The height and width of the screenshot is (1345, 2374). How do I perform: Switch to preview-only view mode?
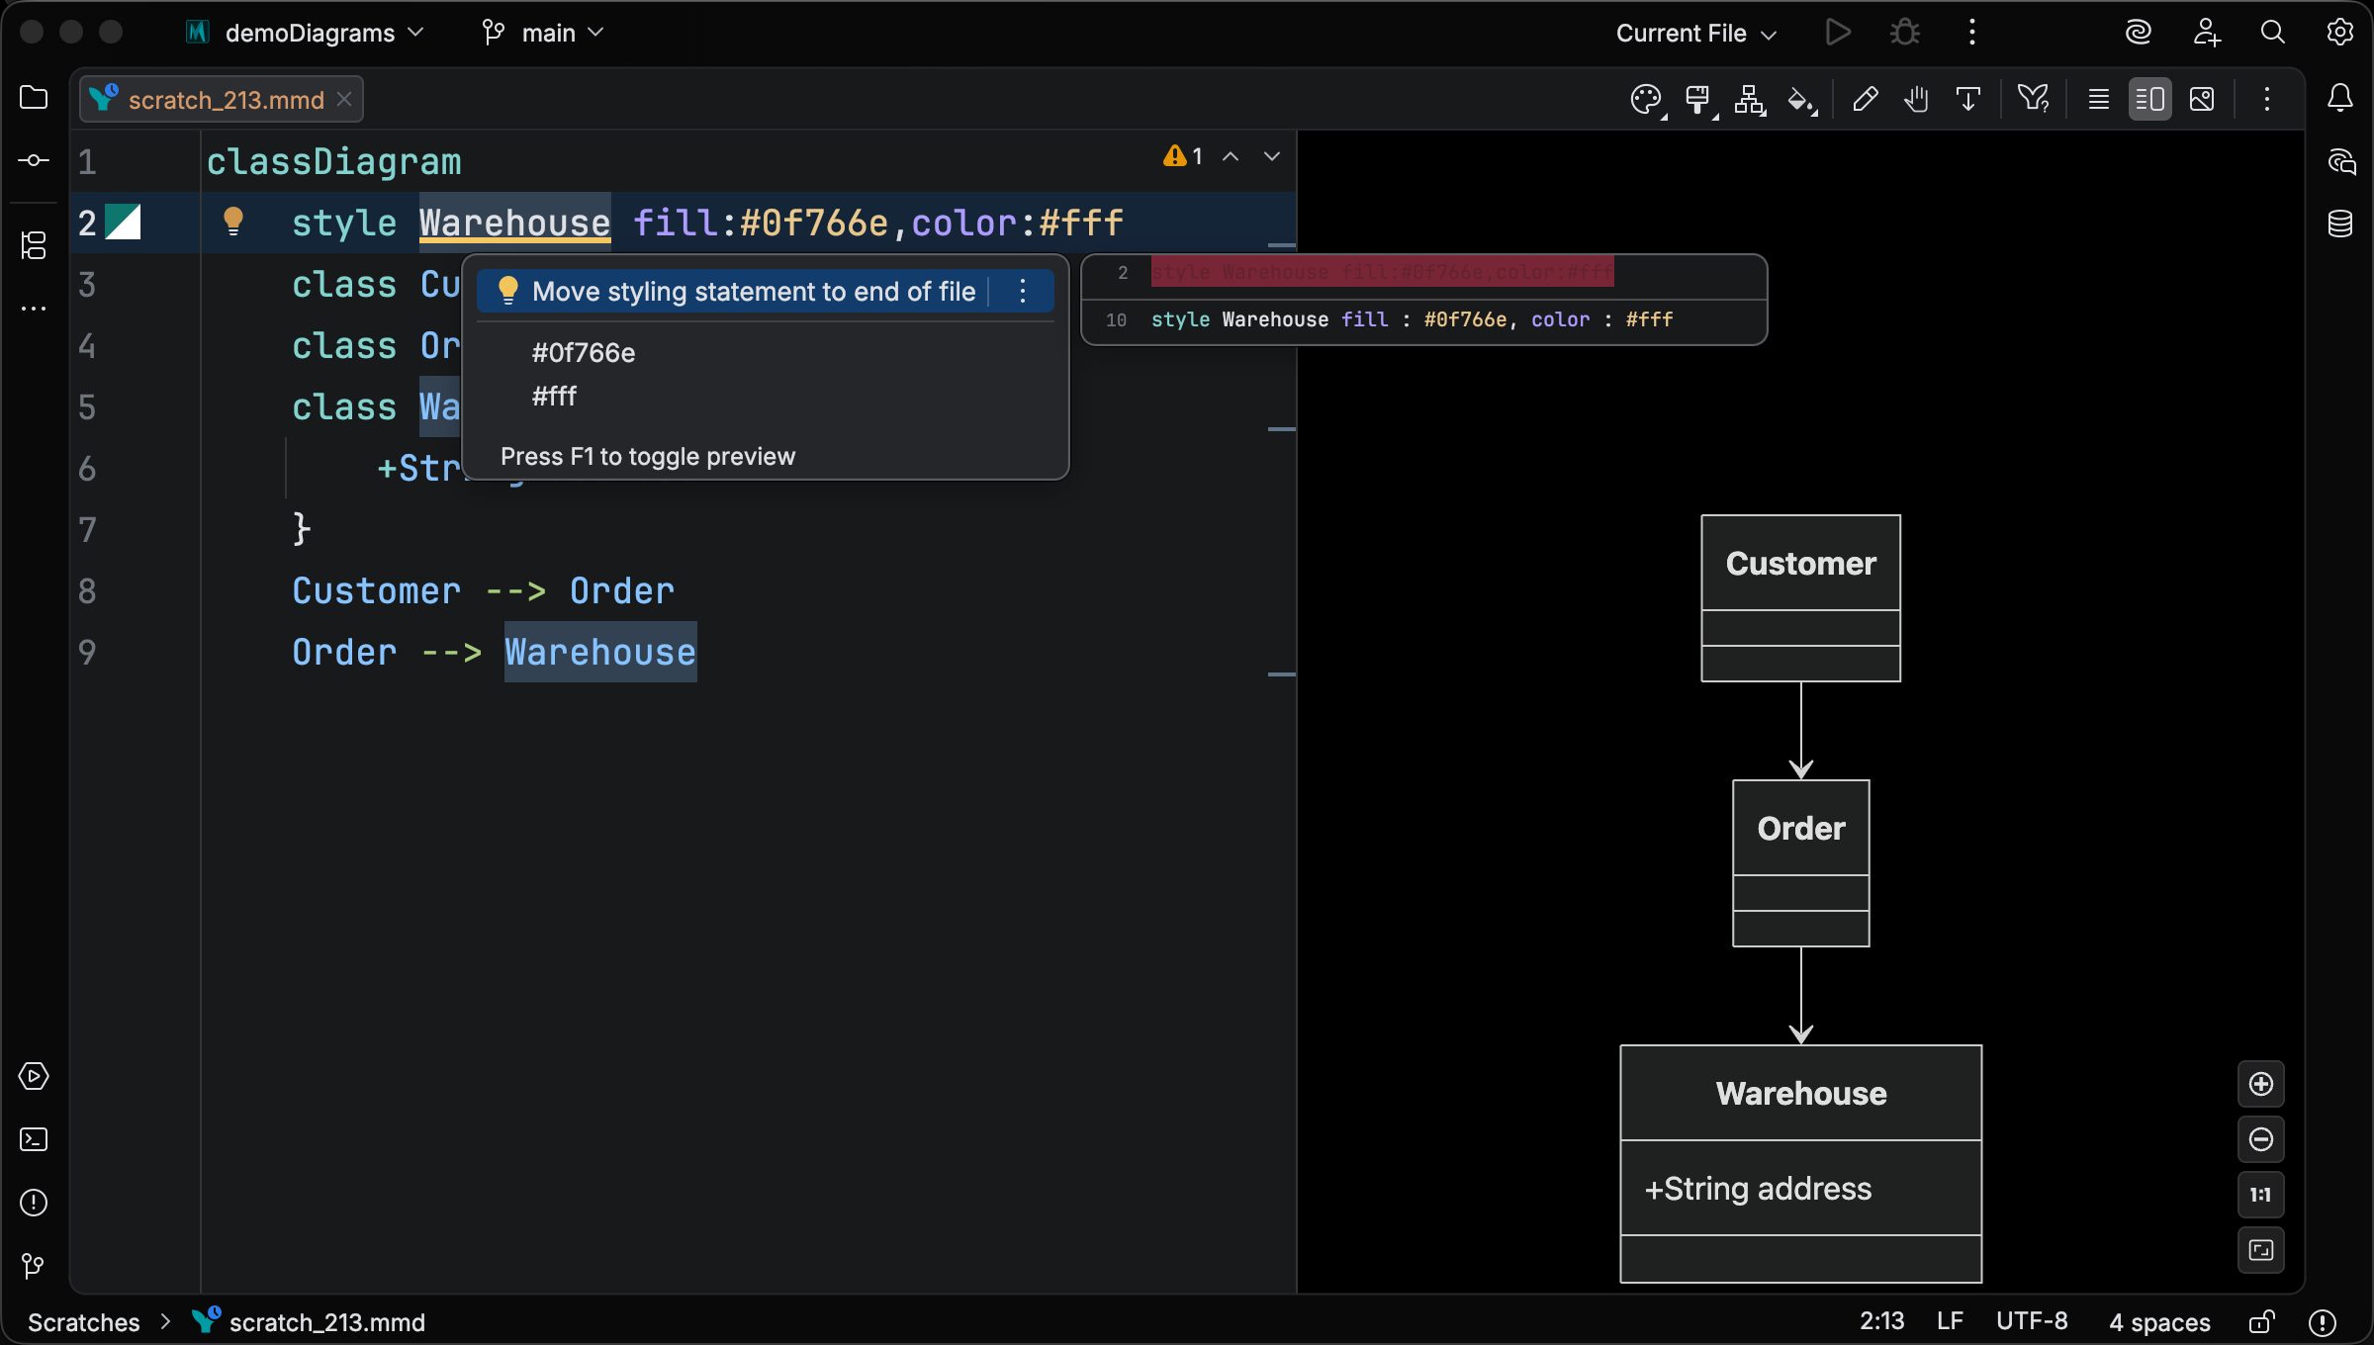click(x=2202, y=99)
